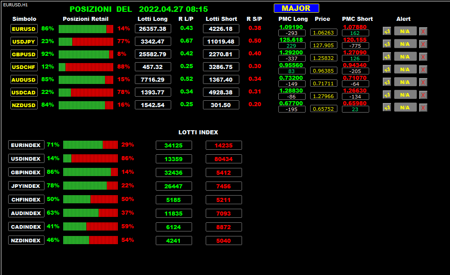The height and width of the screenshot is (275, 450).
Task: Remove the USDCAD alert with red X
Action: pyautogui.click(x=423, y=95)
